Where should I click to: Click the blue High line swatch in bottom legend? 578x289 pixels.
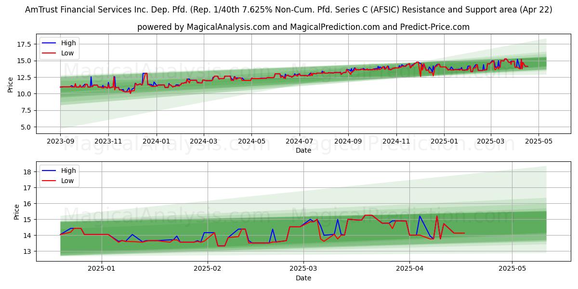(50, 171)
